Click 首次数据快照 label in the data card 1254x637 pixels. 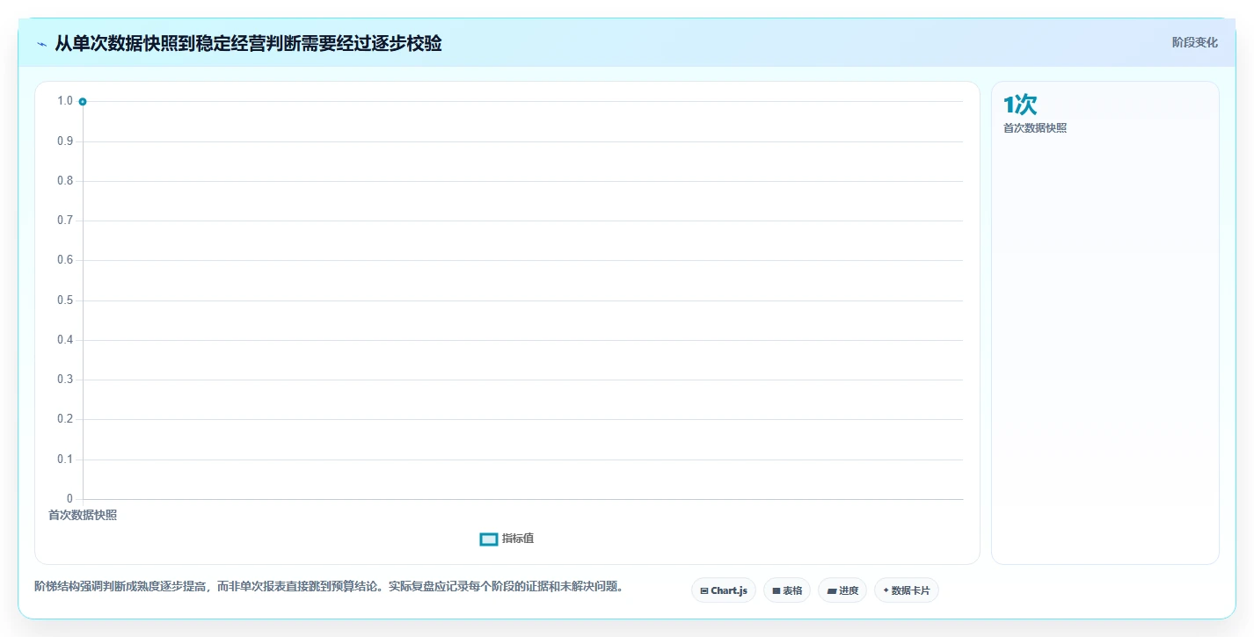[1035, 128]
